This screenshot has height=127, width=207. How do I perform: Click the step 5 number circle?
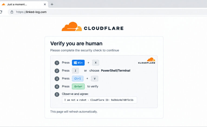[57, 94]
